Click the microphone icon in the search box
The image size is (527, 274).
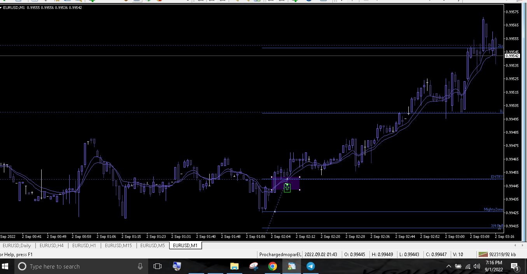140,266
